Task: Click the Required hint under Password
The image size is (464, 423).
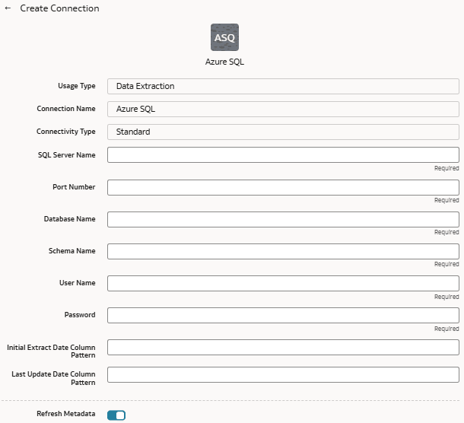Action: [447, 329]
